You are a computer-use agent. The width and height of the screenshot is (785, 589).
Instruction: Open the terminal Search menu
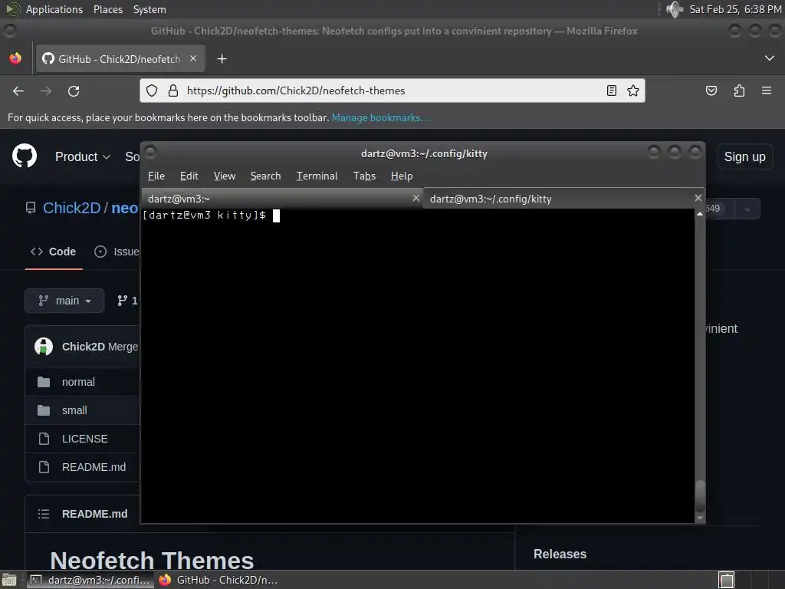[265, 176]
